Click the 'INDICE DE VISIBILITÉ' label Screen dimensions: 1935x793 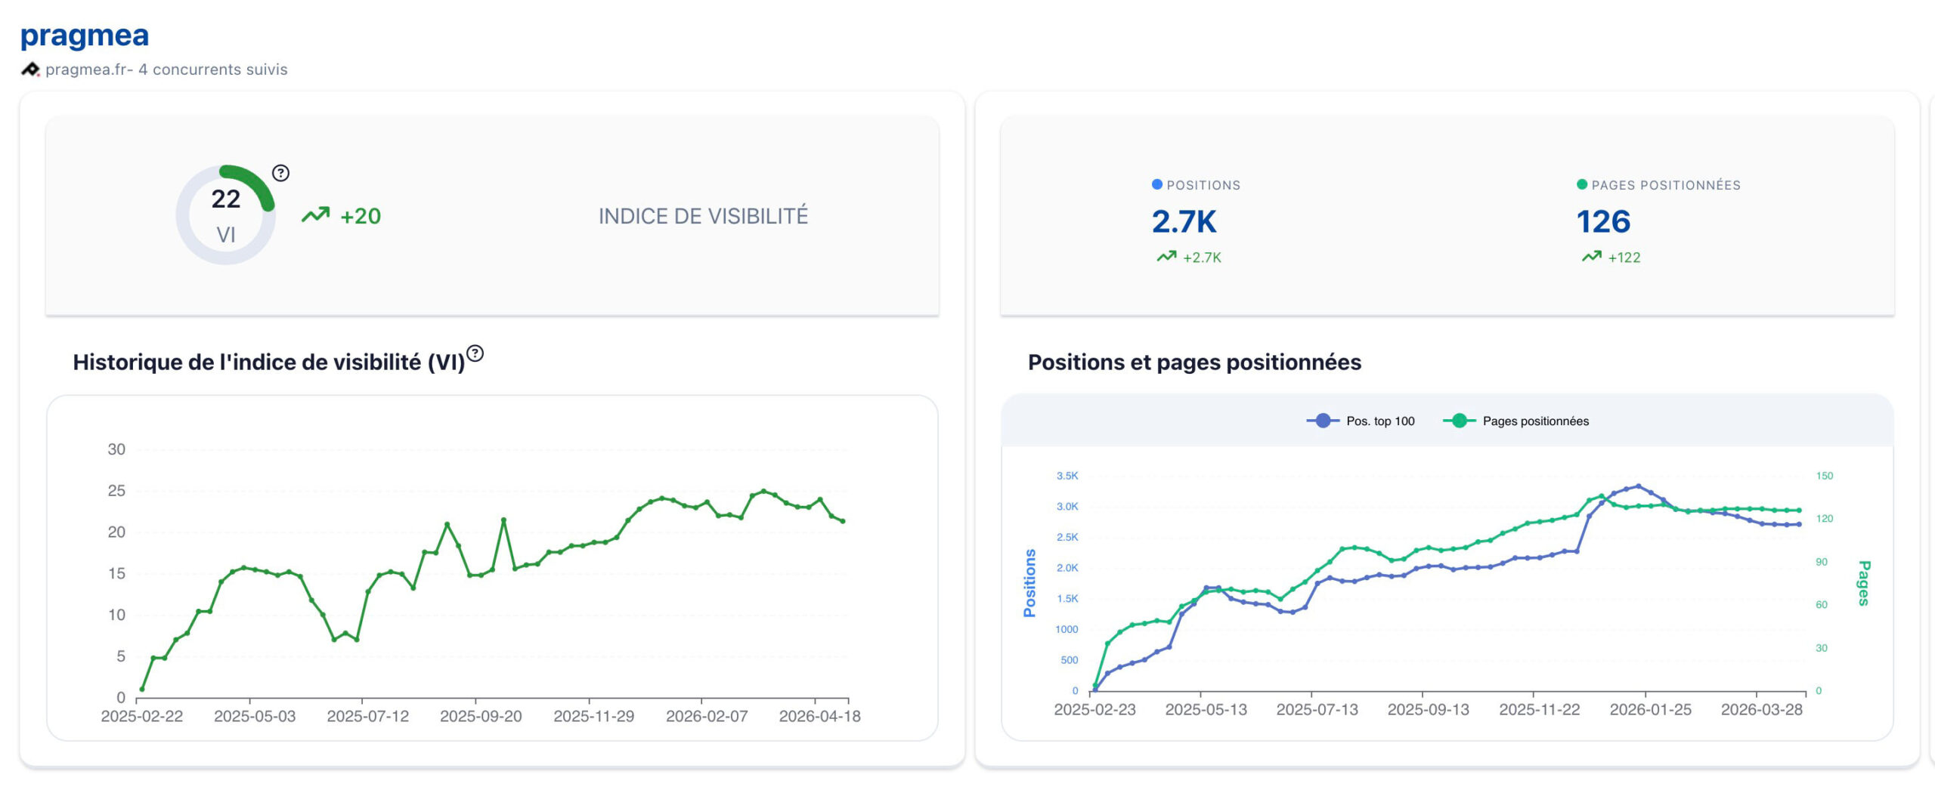pyautogui.click(x=703, y=216)
